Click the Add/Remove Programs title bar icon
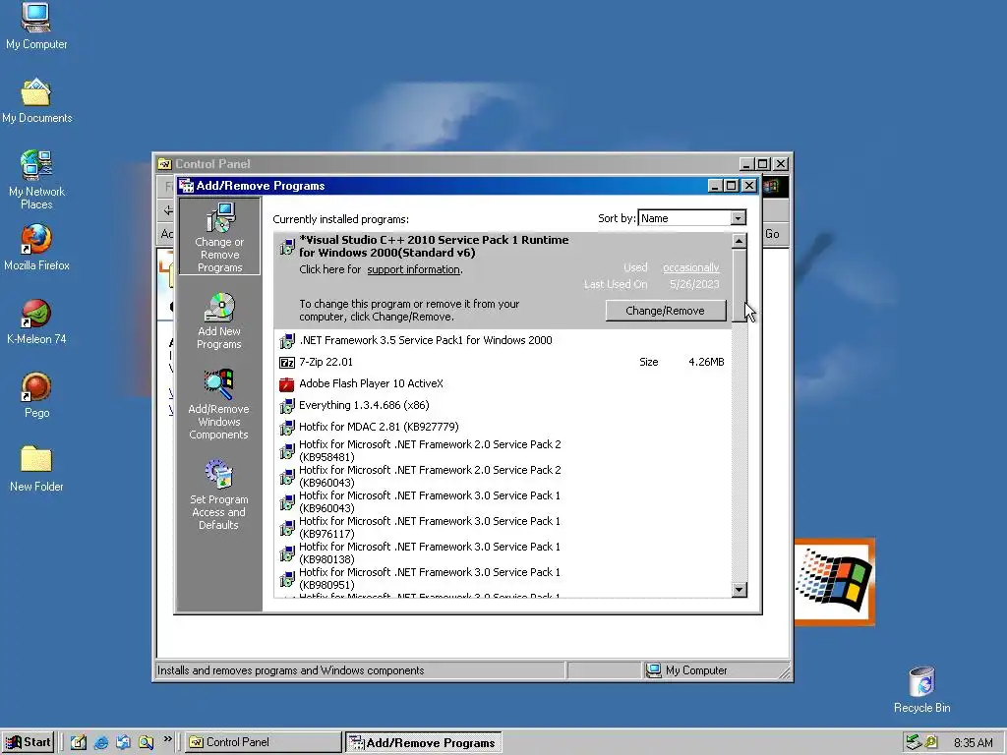 (186, 186)
